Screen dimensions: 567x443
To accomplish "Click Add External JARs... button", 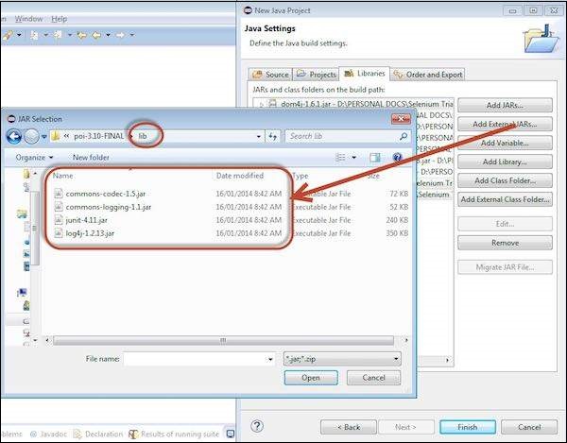I will pyautogui.click(x=505, y=124).
